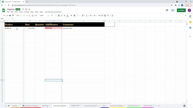Open the fill color picker
This screenshot has width=193, height=108.
pyautogui.click(x=71, y=16)
